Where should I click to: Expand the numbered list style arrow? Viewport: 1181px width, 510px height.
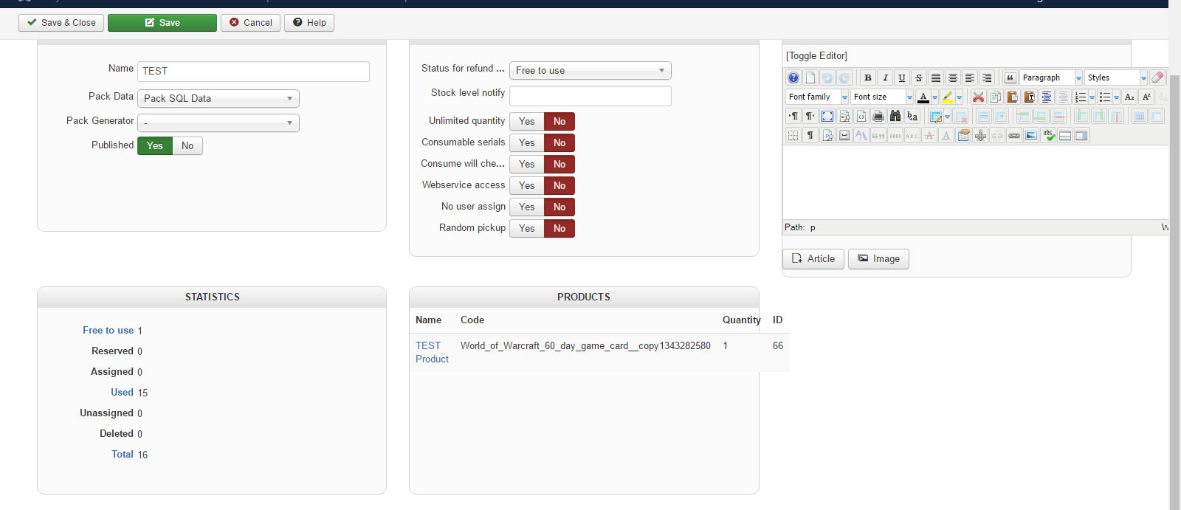pos(1092,97)
